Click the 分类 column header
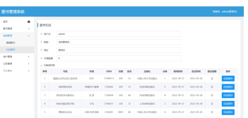Image resolution: width=248 pixels, height=118 pixels. coord(165,72)
